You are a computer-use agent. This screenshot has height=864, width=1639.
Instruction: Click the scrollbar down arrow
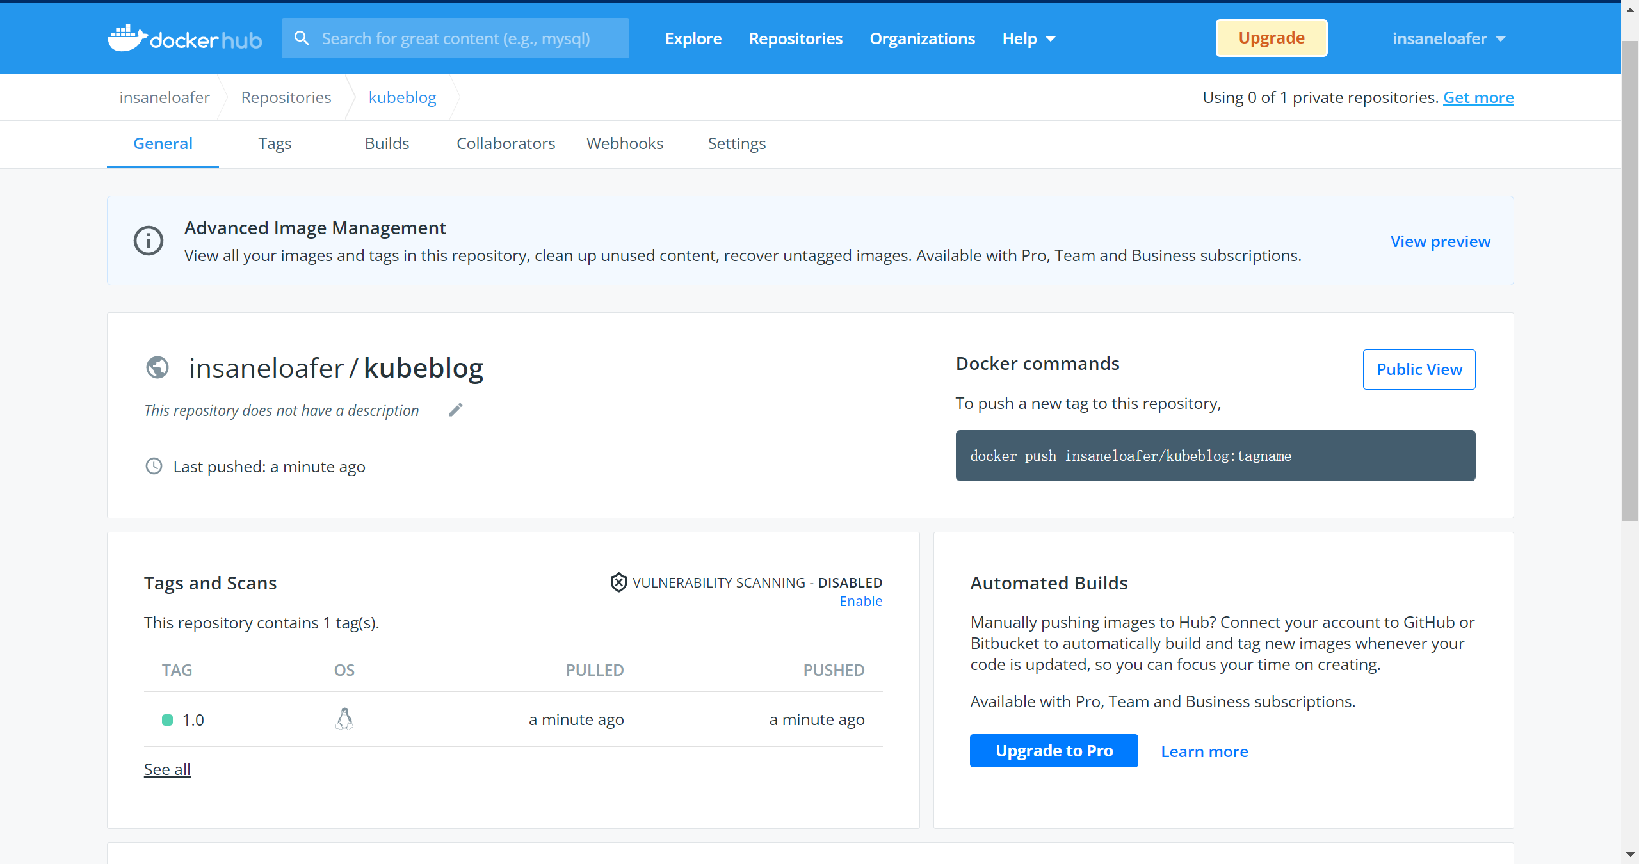point(1630,854)
